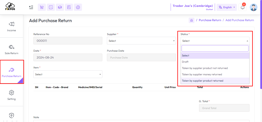Viewport: 262px width, 122px height.
Task: Open the English language dropdown
Action: coord(227,7)
